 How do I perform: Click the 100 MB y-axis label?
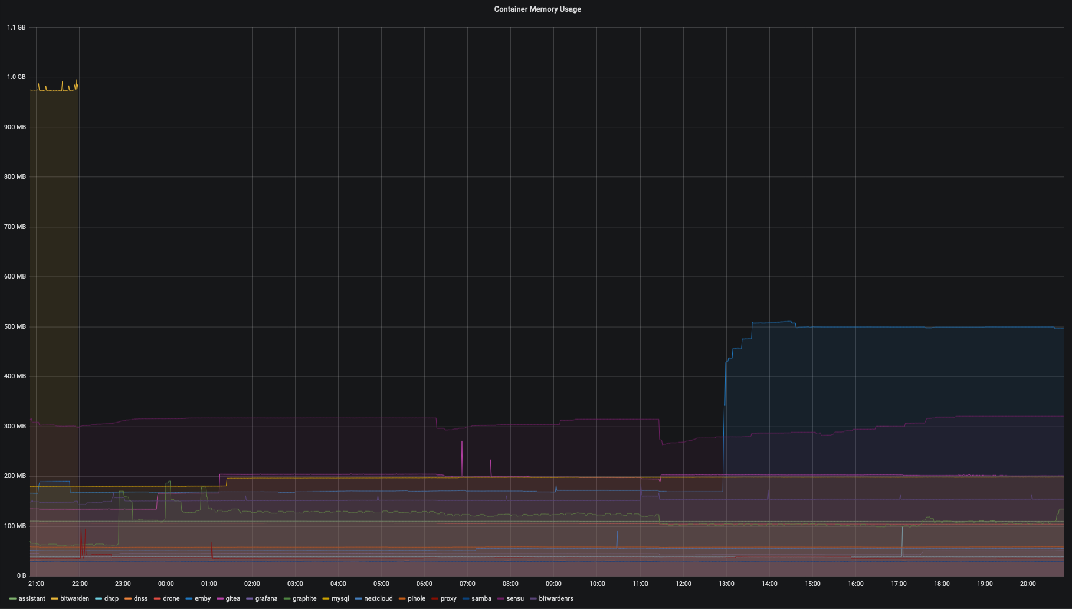(15, 526)
